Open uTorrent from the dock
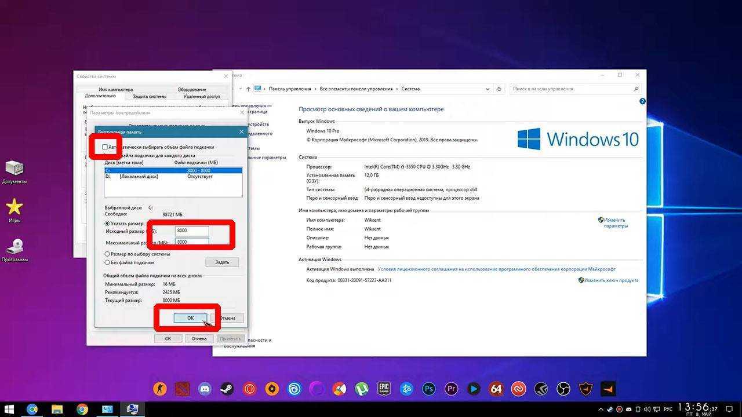Image resolution: width=742 pixels, height=417 pixels. (x=362, y=389)
